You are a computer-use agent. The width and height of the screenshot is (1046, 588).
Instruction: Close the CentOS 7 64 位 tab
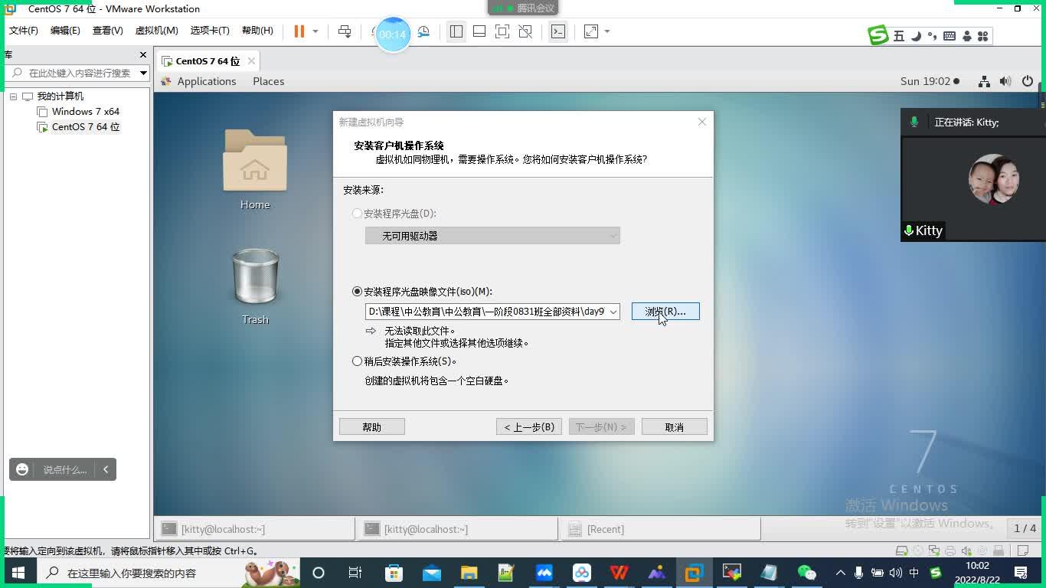point(251,61)
